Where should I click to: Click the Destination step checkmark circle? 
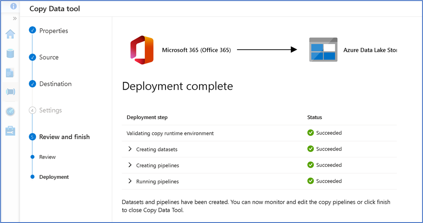32,84
